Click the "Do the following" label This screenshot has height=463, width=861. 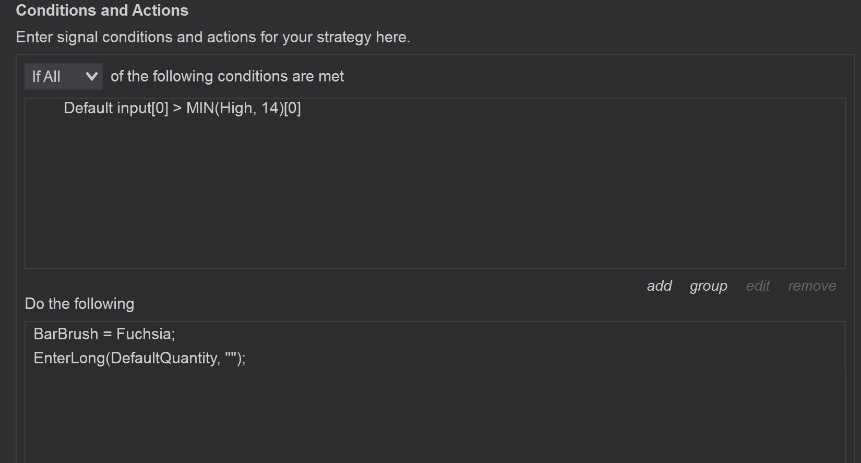tap(79, 304)
